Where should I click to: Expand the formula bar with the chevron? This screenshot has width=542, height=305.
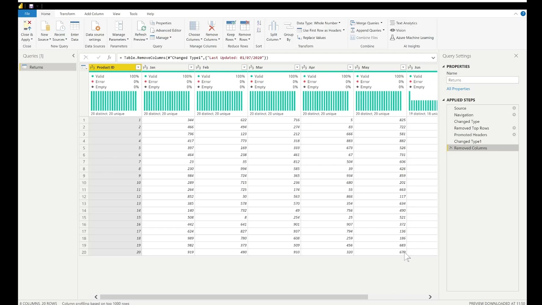coord(433,58)
